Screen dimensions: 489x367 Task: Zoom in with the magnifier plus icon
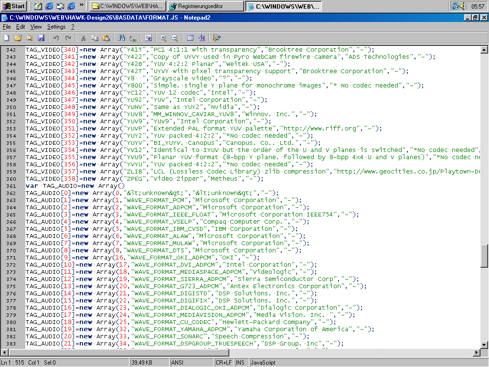(163, 38)
